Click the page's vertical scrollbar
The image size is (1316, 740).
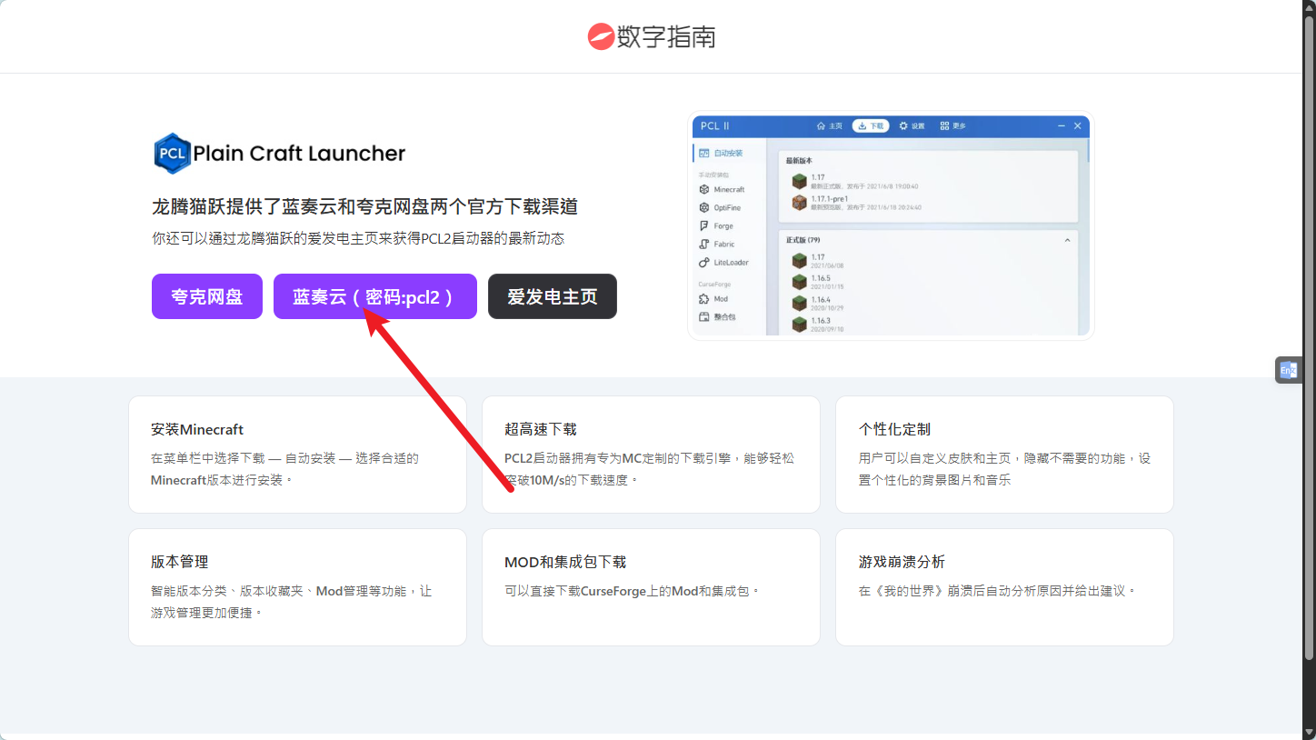(1310, 336)
